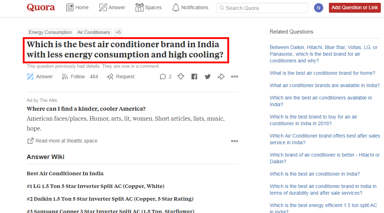The height and width of the screenshot is (213, 384).
Task: Click 'This question previously had details' note
Action: pos(93,66)
